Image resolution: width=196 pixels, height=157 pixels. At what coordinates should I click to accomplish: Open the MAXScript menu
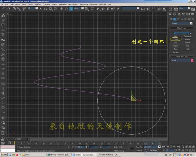[x=102, y=4]
